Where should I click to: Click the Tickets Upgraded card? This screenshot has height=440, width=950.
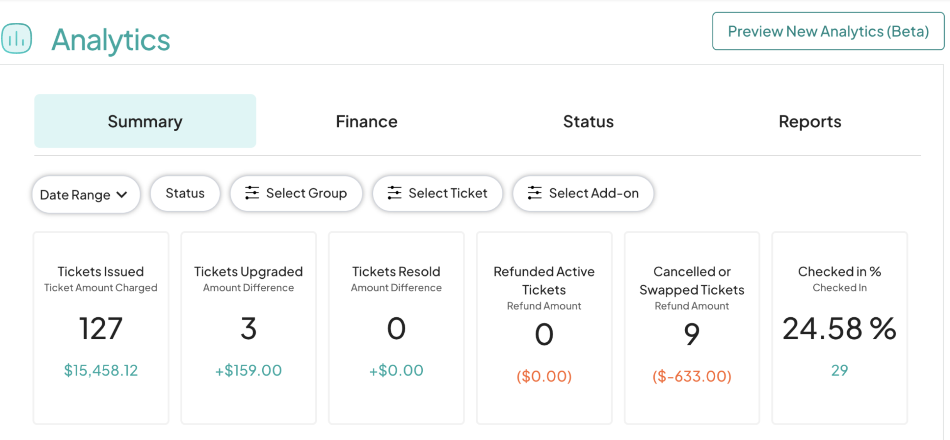tap(248, 328)
